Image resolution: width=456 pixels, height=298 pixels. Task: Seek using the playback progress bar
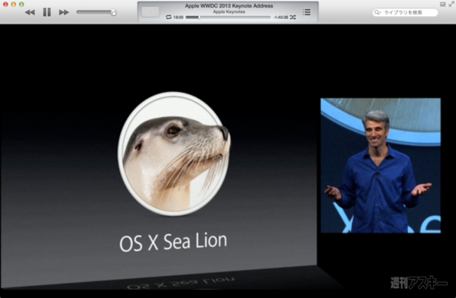(228, 17)
